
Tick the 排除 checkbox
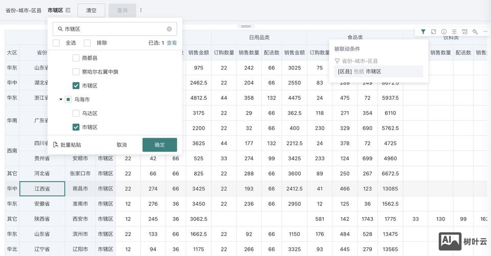[87, 43]
